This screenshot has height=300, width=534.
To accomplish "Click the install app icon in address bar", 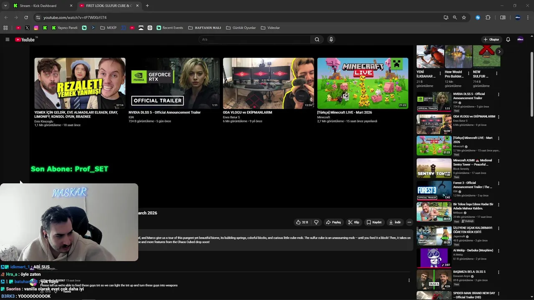I will coord(446,17).
